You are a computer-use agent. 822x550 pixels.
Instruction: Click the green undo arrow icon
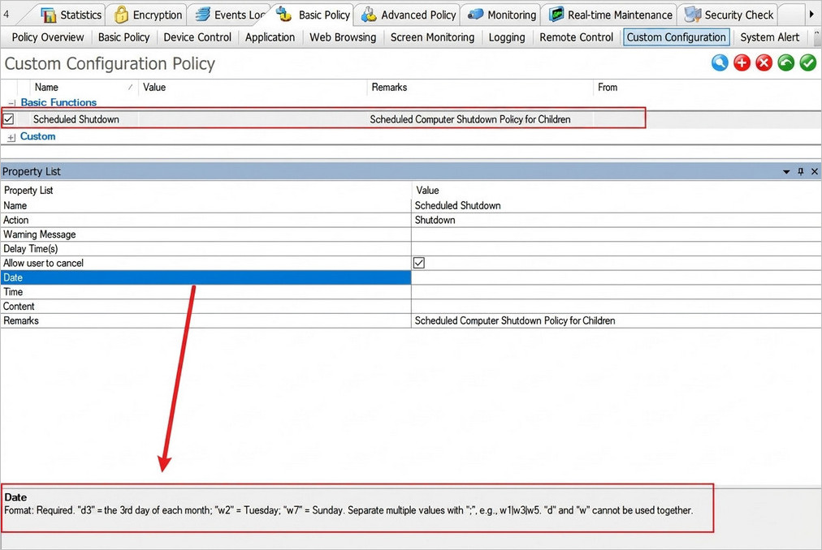(785, 62)
